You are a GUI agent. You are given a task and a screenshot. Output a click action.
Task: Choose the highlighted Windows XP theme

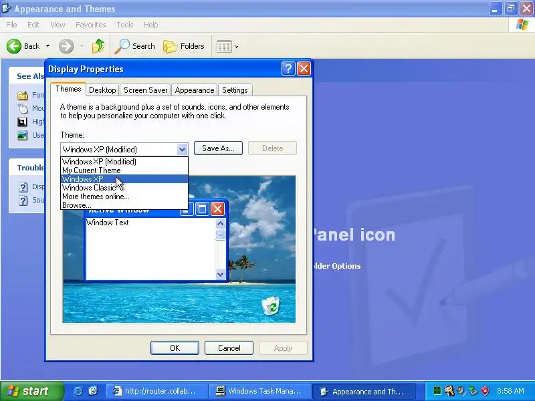[124, 179]
